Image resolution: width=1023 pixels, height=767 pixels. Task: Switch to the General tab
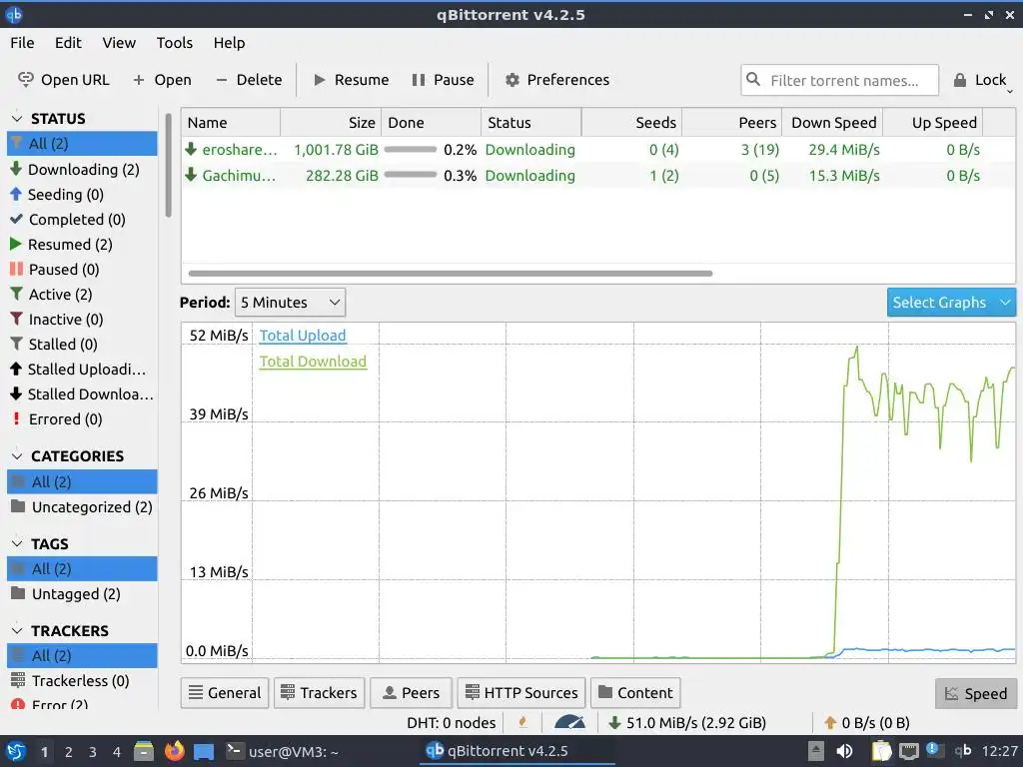pos(225,693)
